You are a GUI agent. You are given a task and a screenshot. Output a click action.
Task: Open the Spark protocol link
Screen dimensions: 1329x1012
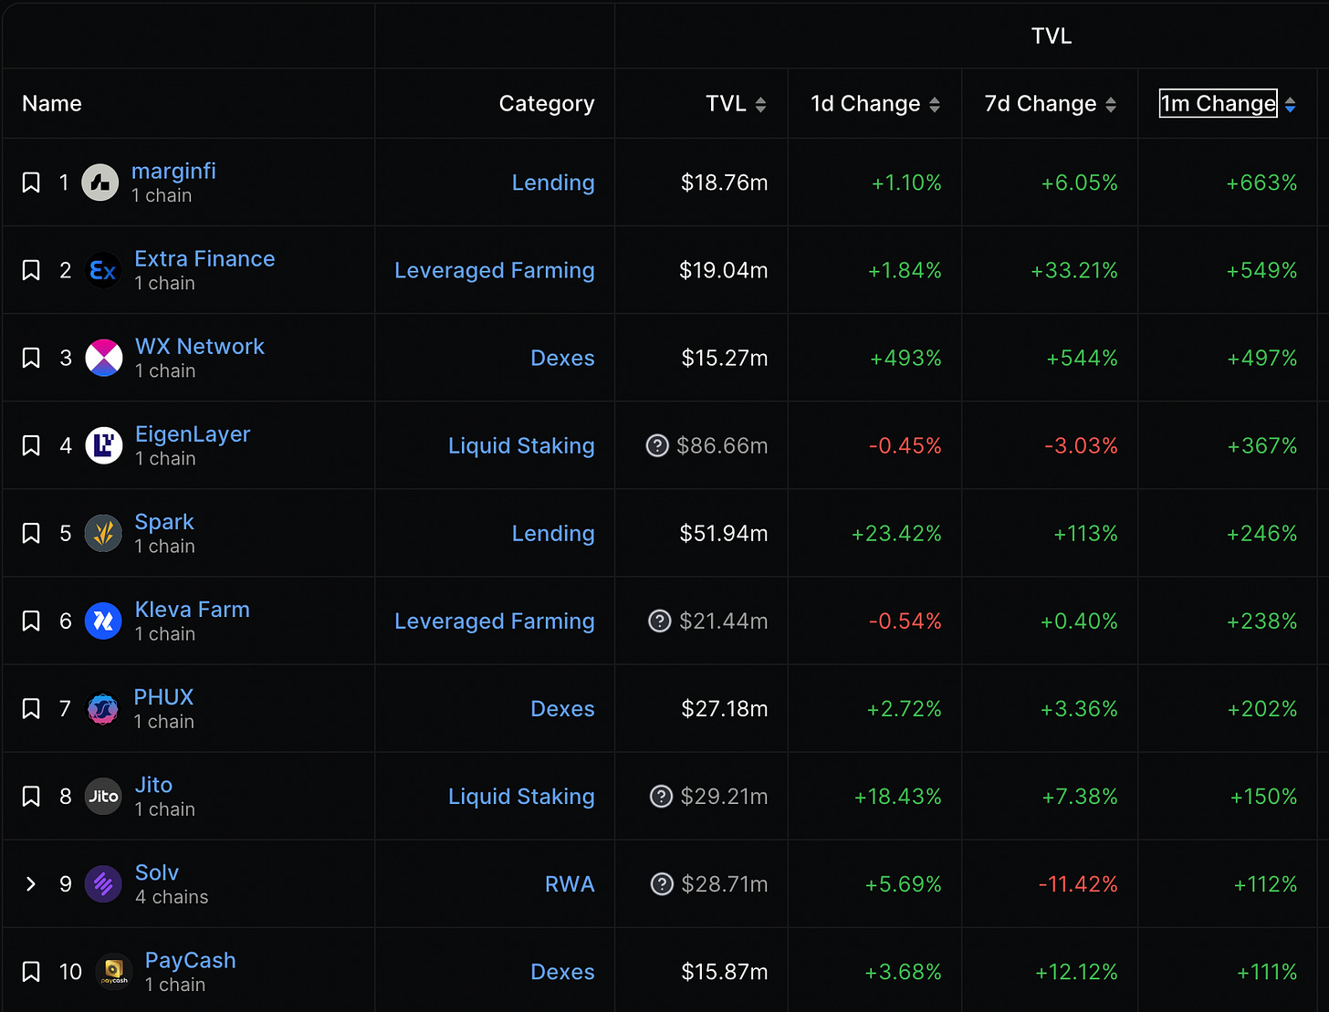164,521
